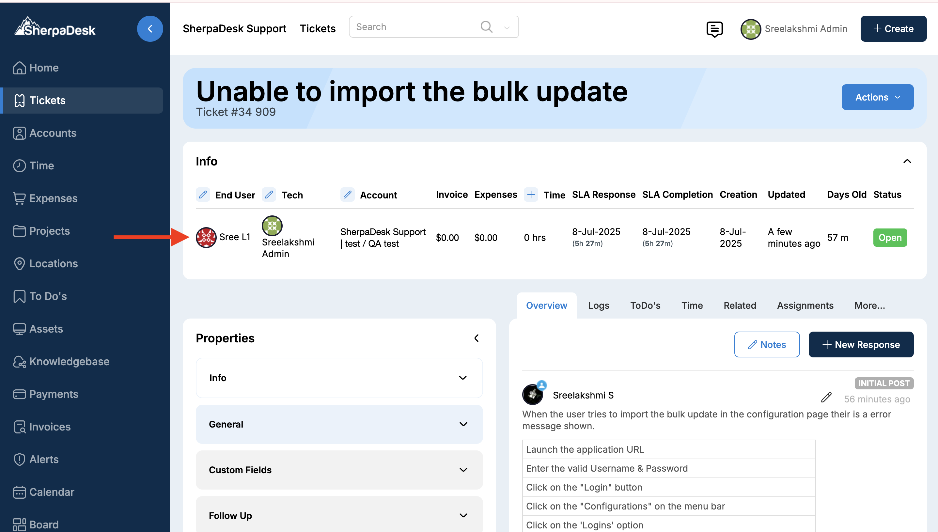Click the Account edit pencil icon
Image resolution: width=938 pixels, height=532 pixels.
click(x=347, y=195)
